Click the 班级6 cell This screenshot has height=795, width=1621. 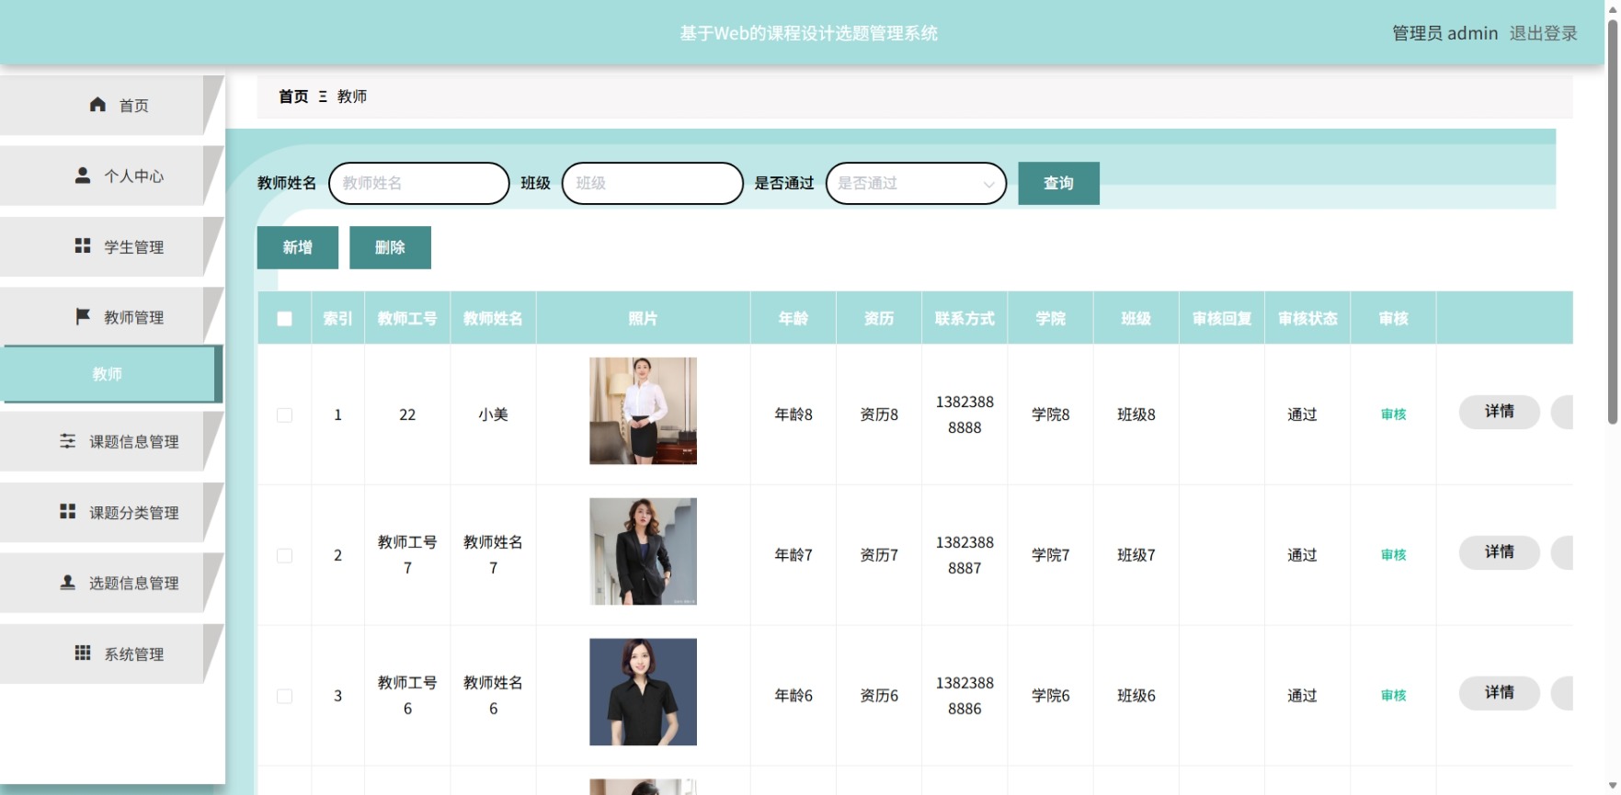coord(1136,696)
